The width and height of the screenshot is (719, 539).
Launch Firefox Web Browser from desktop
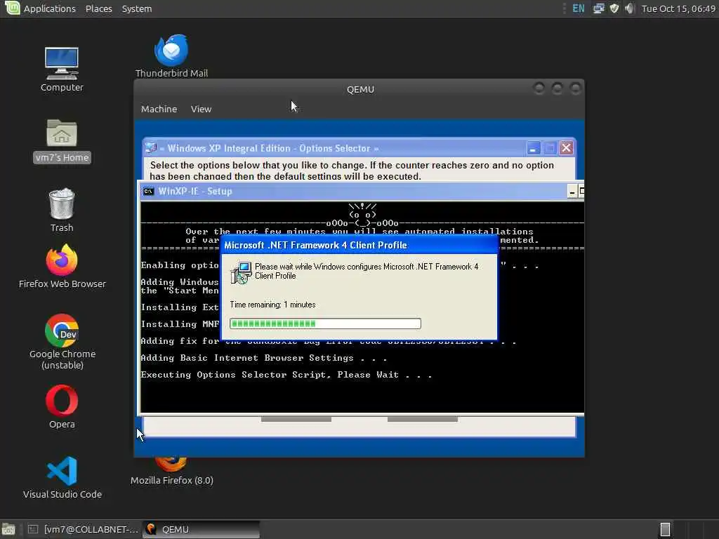(x=62, y=260)
